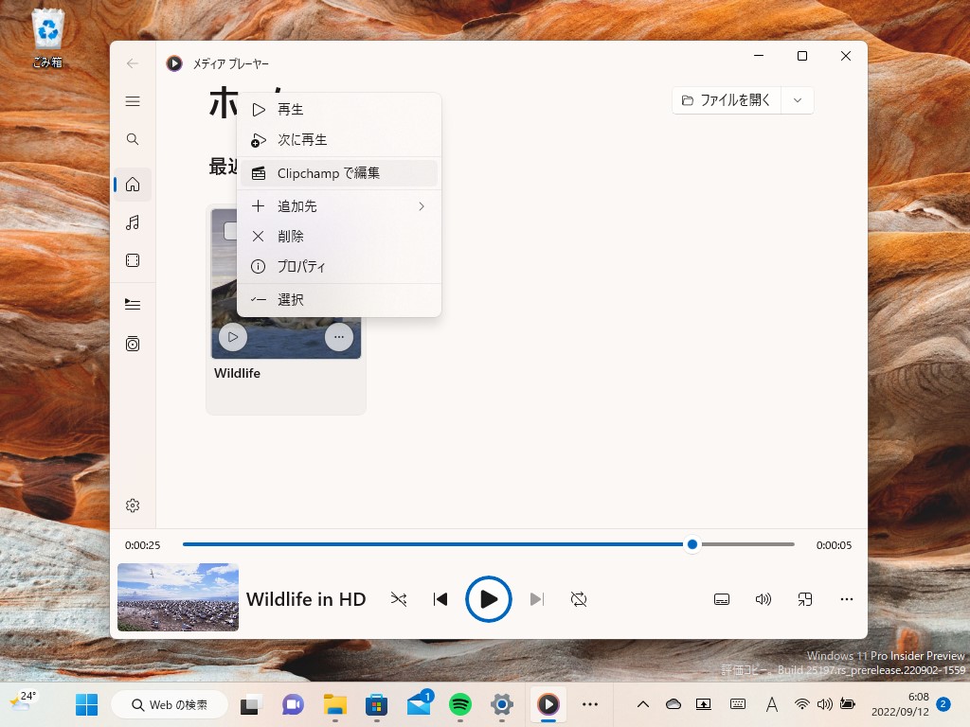Screen dimensions: 970x727
Task: Open Playlists from the sidebar
Action: [133, 344]
